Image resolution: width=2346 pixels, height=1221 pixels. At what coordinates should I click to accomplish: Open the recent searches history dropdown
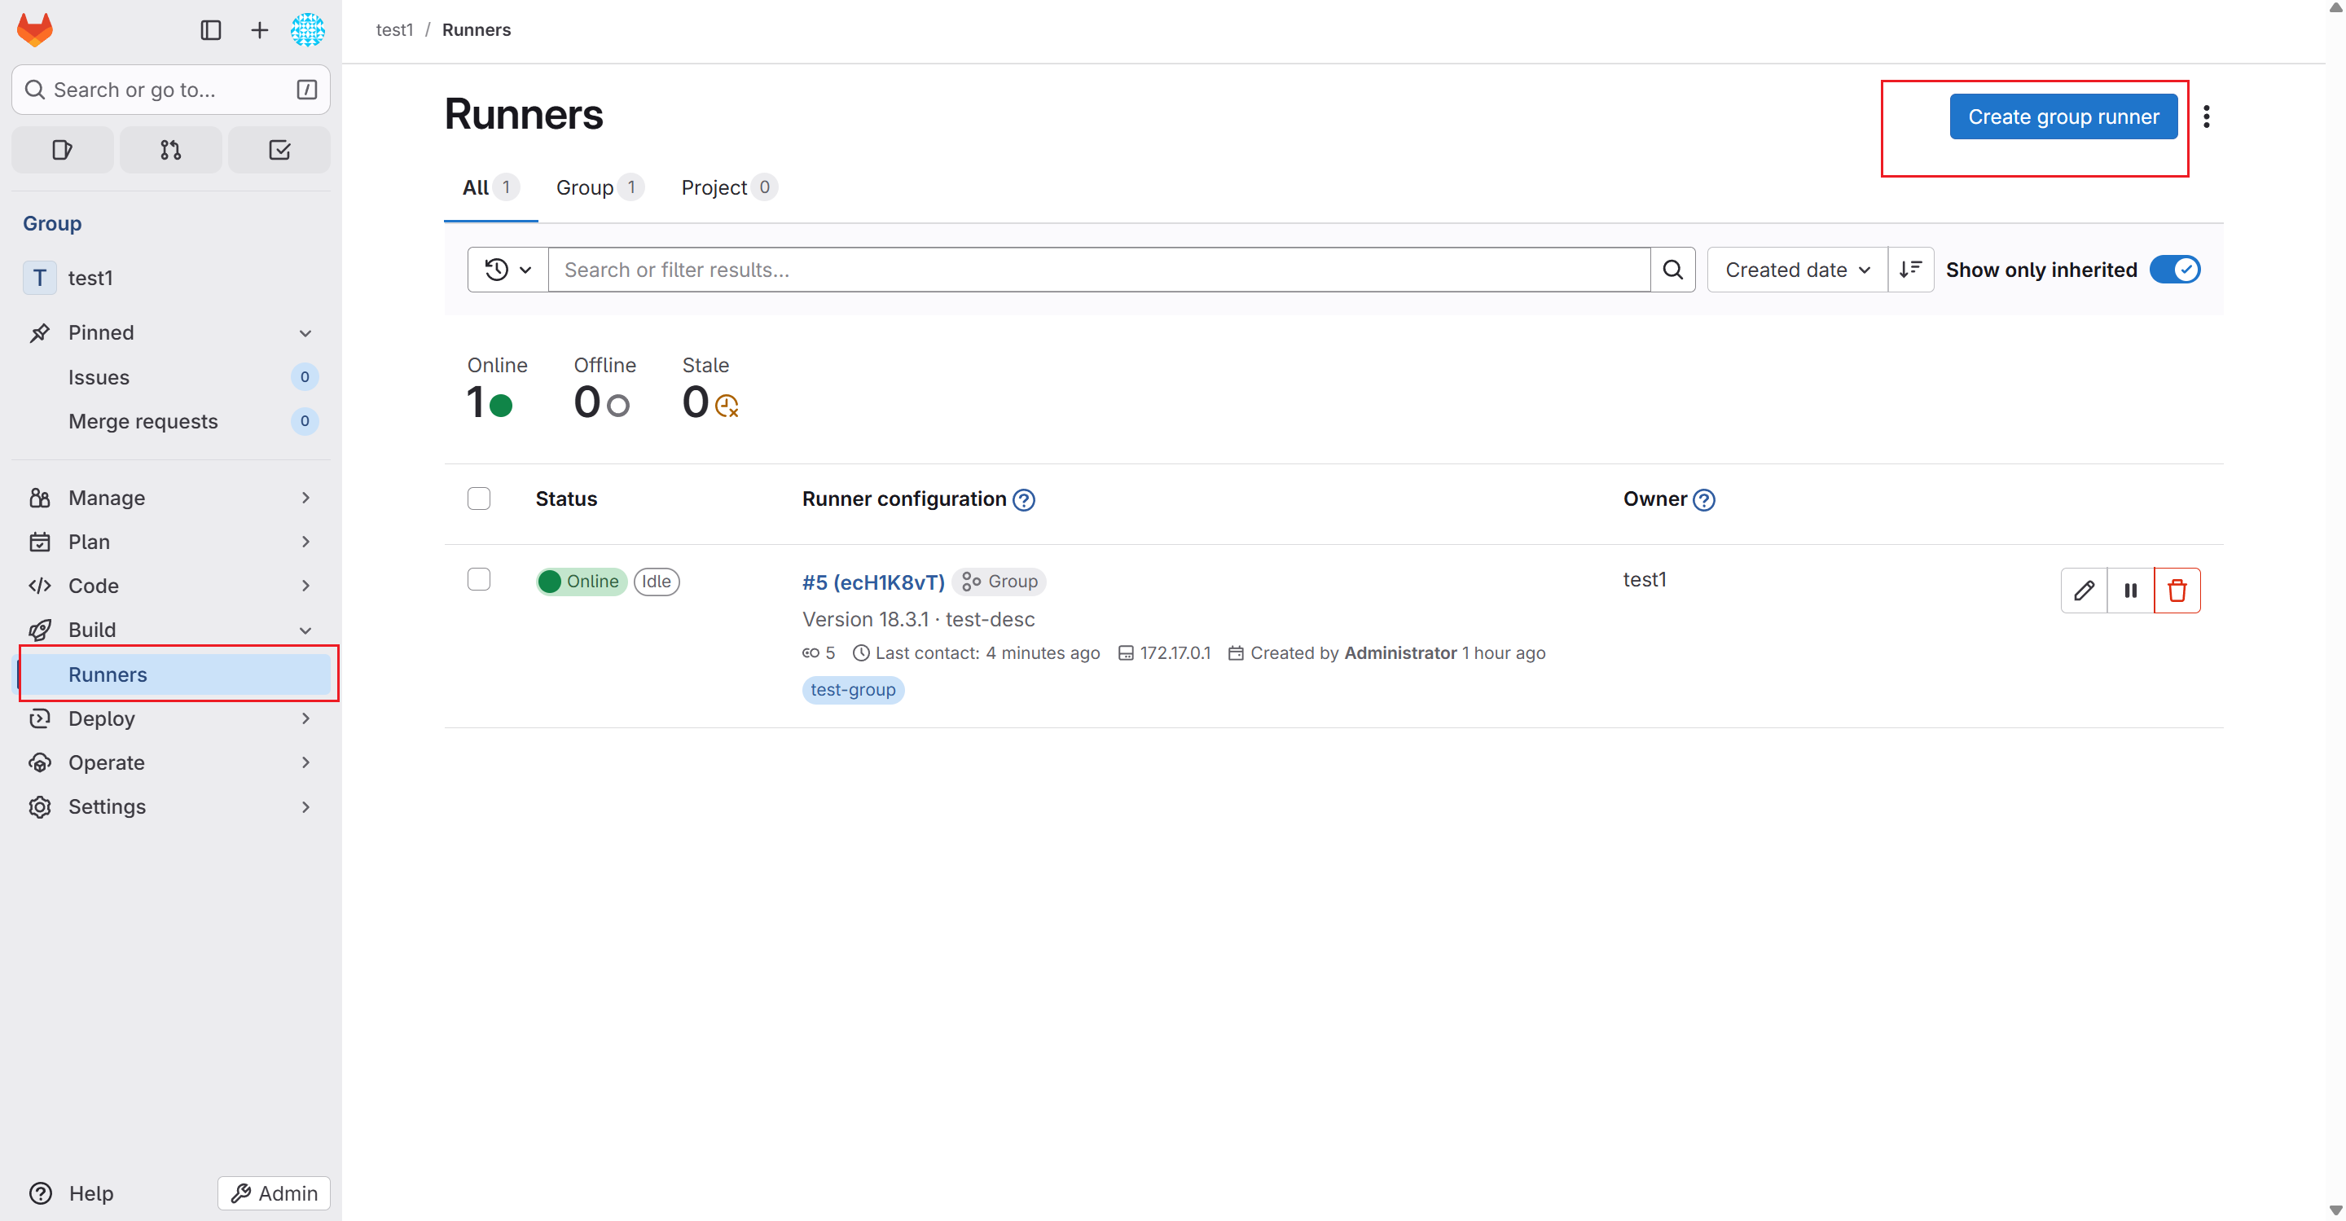(507, 270)
